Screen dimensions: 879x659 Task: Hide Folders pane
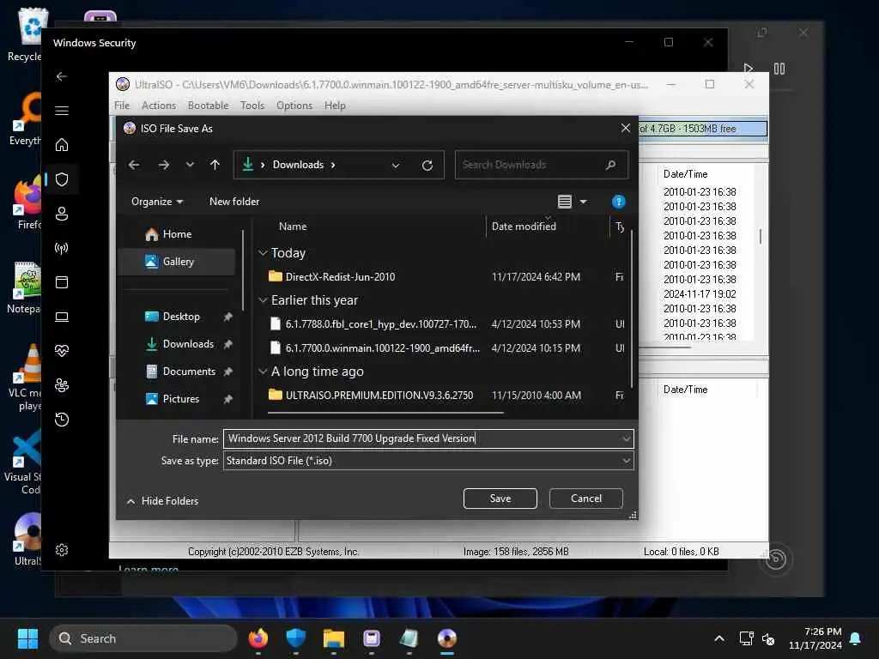tap(162, 501)
